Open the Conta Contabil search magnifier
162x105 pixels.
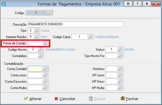(x=45, y=69)
